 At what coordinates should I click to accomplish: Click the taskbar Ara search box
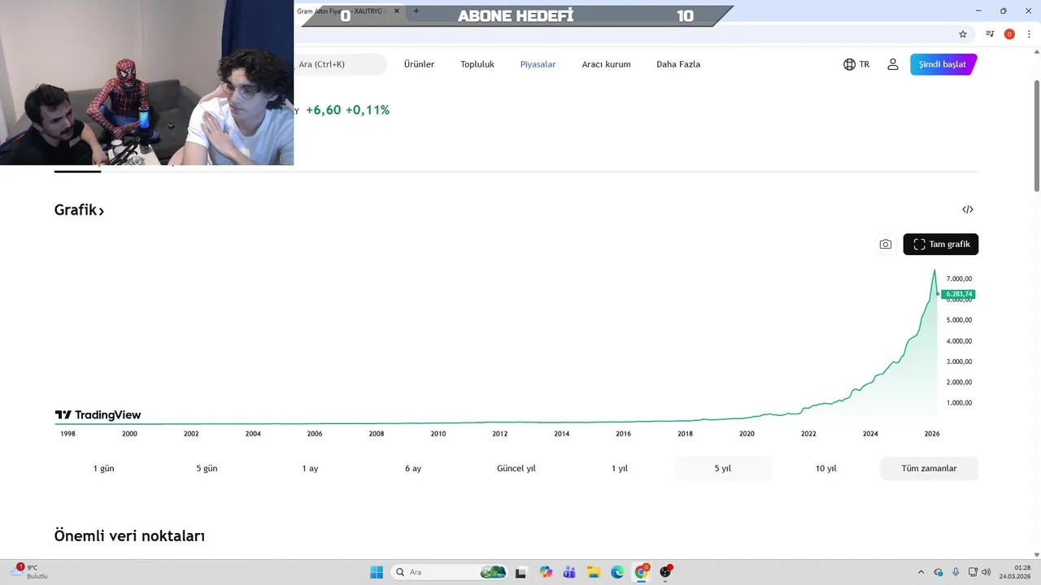[450, 572]
